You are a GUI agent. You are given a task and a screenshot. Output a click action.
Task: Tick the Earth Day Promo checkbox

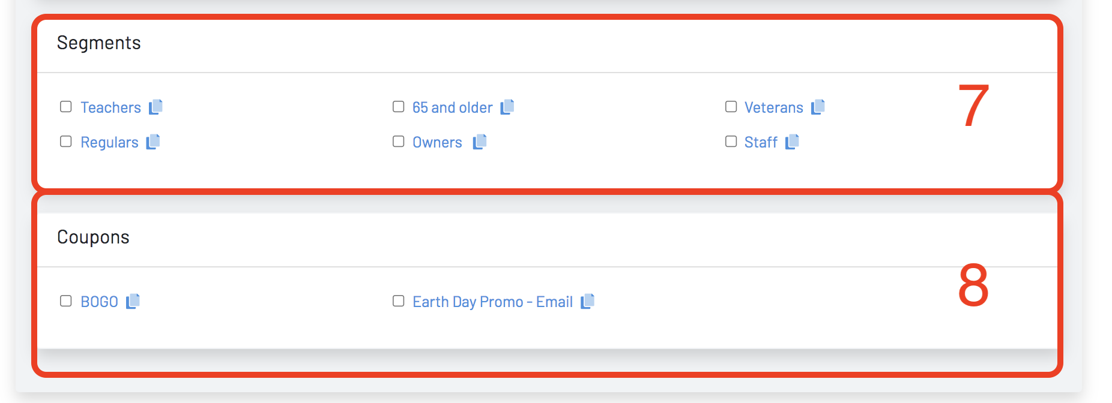coord(399,301)
